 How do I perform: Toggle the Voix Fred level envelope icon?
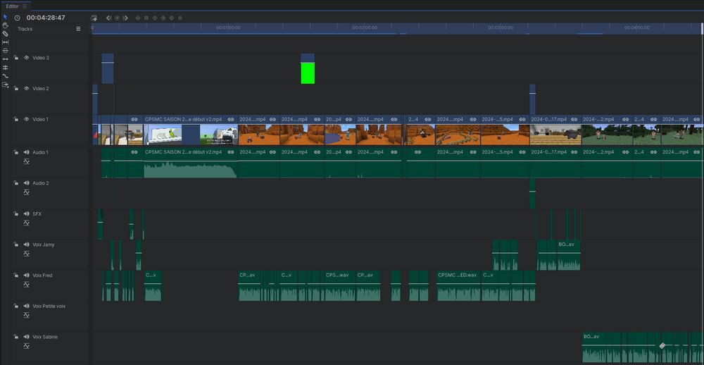(27, 284)
